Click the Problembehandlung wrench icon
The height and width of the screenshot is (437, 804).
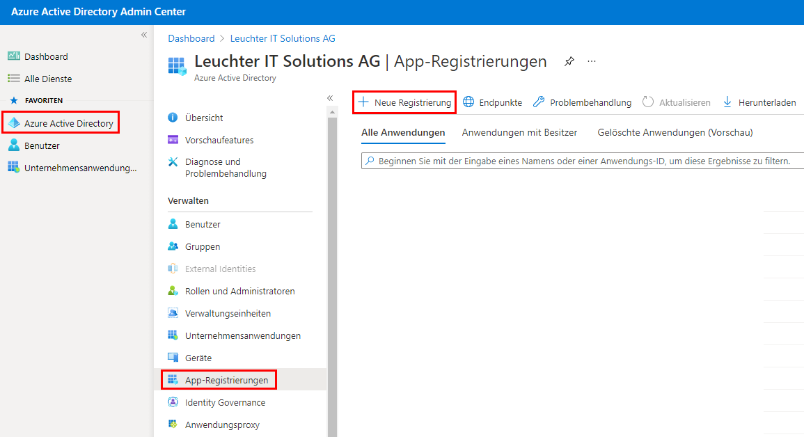539,102
